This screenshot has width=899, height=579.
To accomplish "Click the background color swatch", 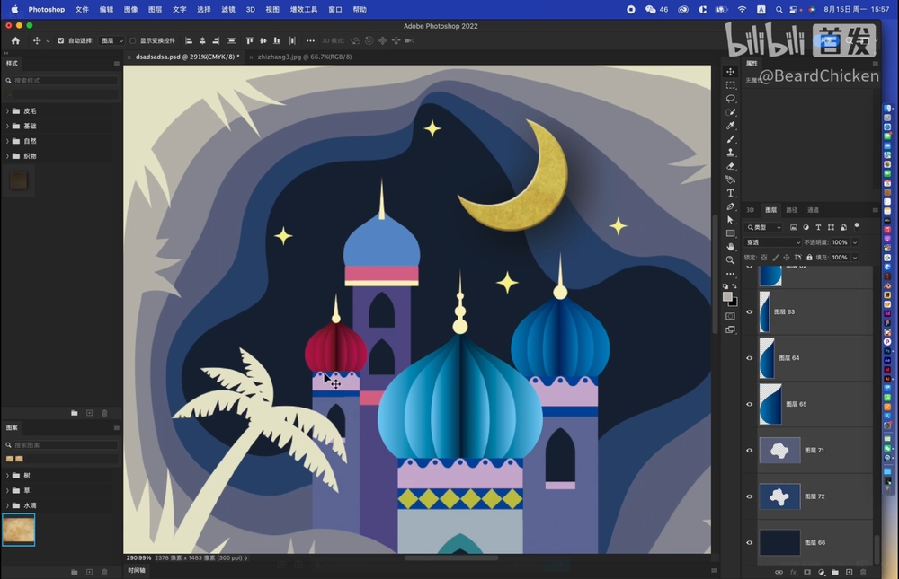I will pyautogui.click(x=734, y=303).
